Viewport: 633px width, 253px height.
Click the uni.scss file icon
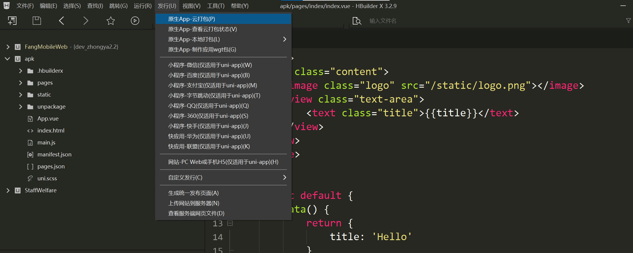[30, 179]
